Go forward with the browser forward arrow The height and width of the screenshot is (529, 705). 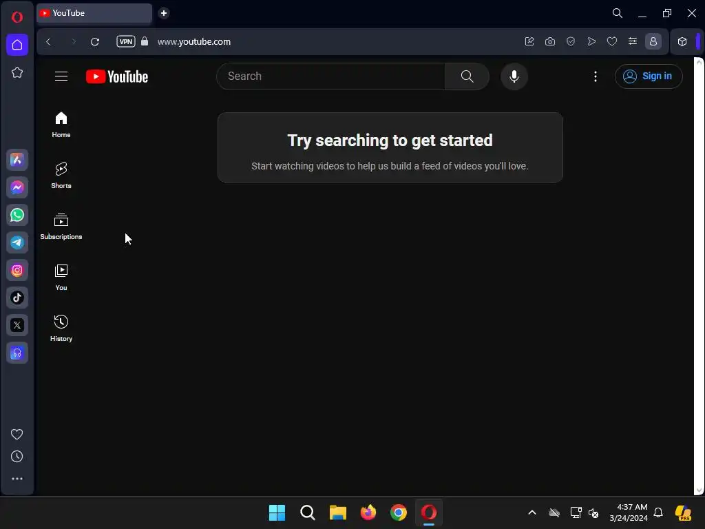tap(73, 42)
